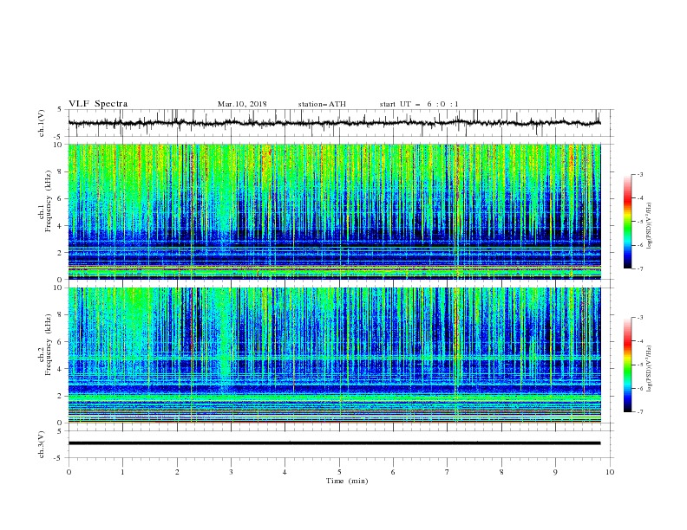Click tick '8' on the Time axis

pyautogui.click(x=501, y=472)
